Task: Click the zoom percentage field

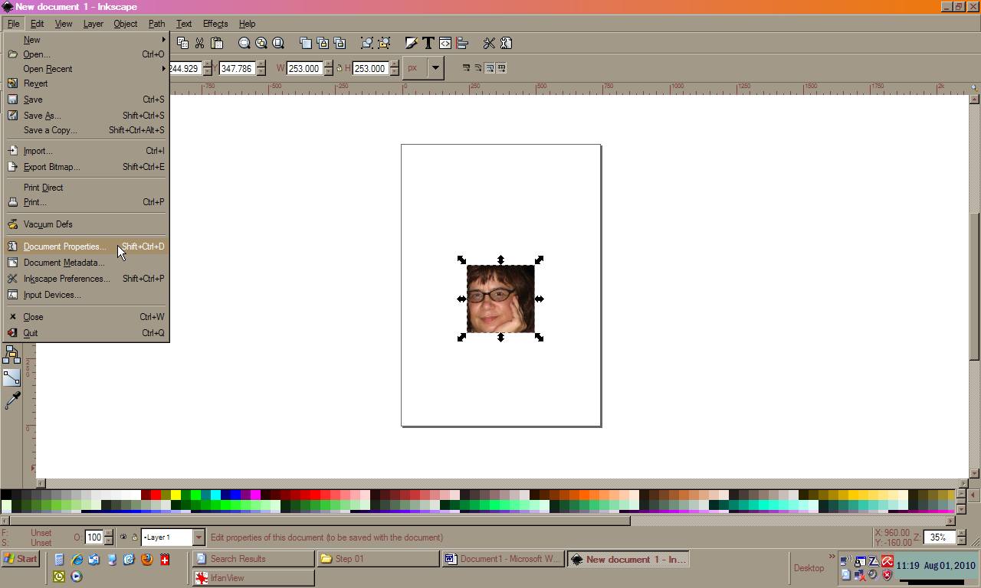Action: (x=939, y=537)
